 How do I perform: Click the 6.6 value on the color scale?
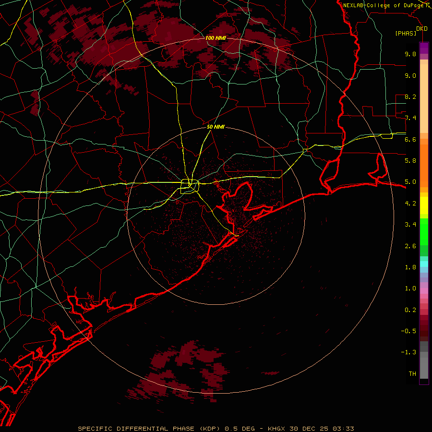tap(410, 139)
